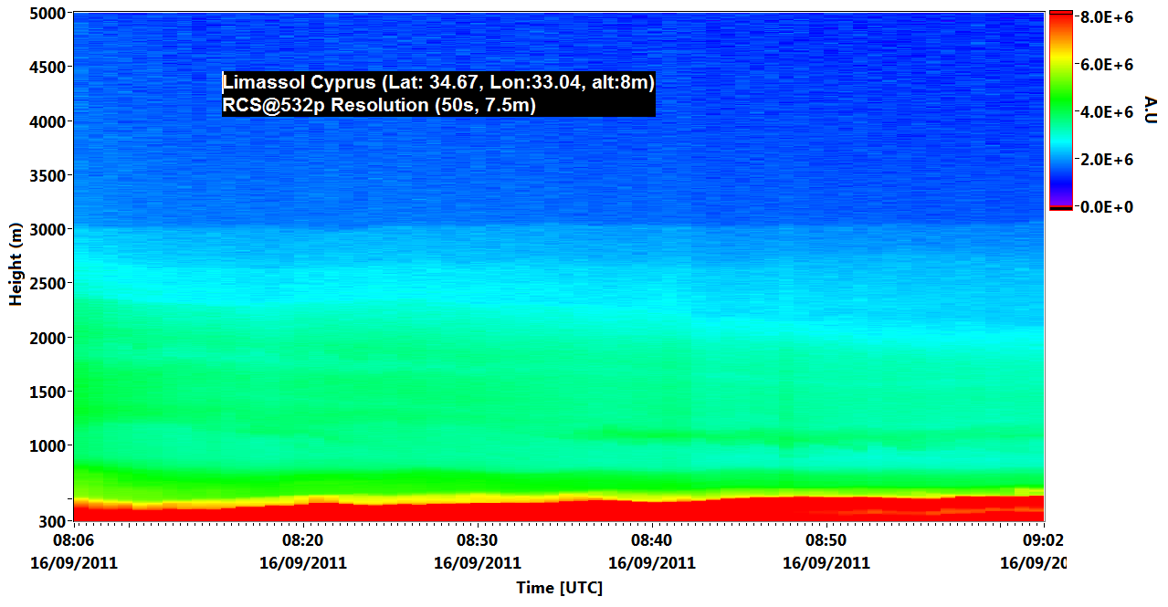Click the 08:30 time tick label
1168x607 pixels.
click(x=477, y=541)
